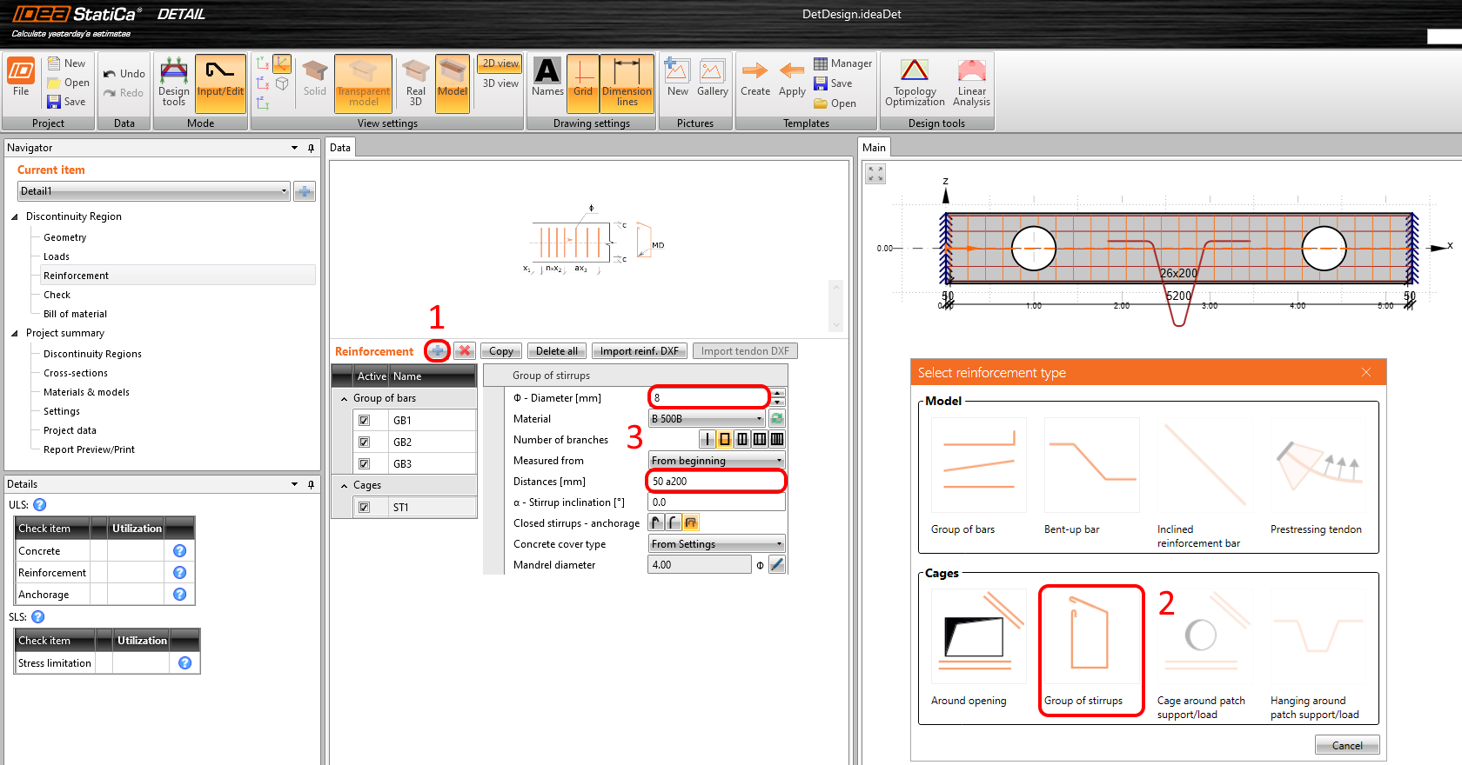Viewport: 1462px width, 765px height.
Task: Expand the Measured from dropdown
Action: [x=716, y=461]
